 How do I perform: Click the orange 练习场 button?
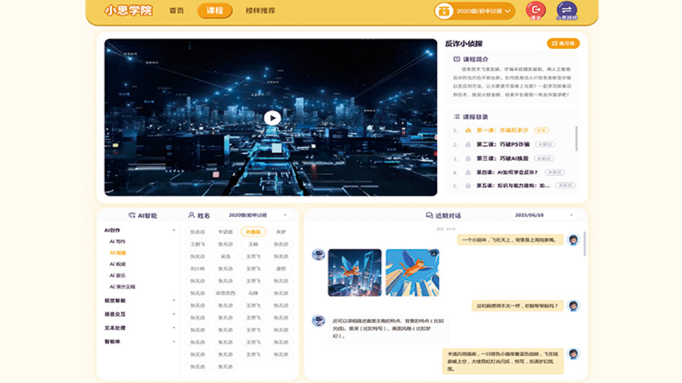[563, 43]
